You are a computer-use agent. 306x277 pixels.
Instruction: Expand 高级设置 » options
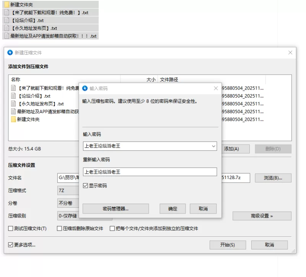coord(262,216)
